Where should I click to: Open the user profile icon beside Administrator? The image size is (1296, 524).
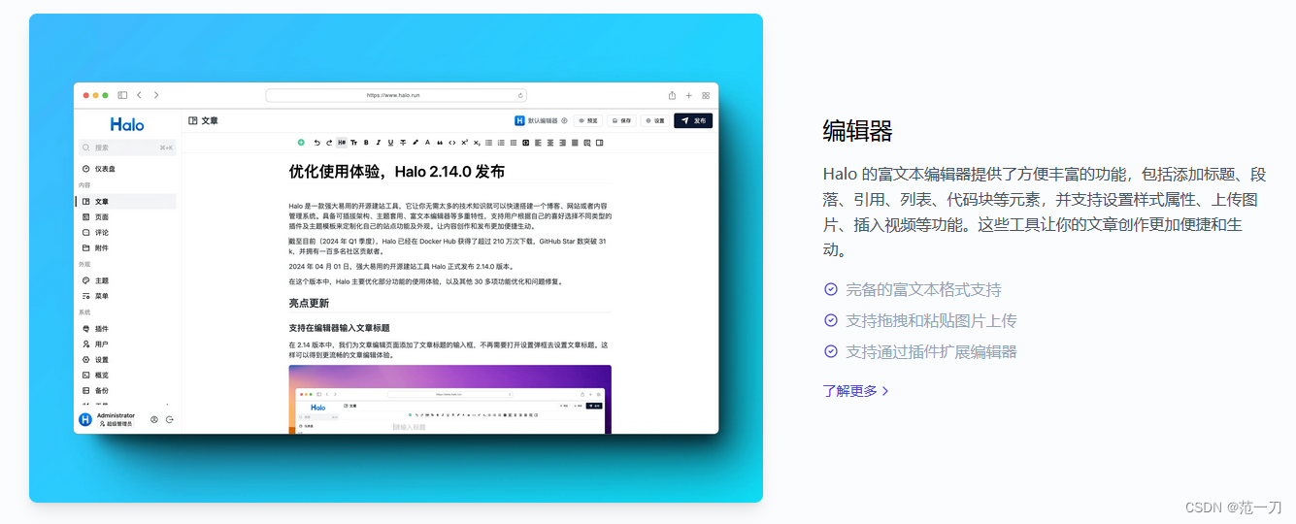click(x=154, y=419)
